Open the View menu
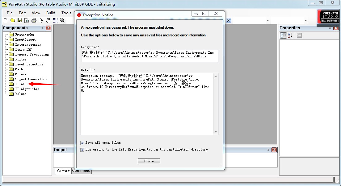The height and width of the screenshot is (186, 341). [36, 13]
